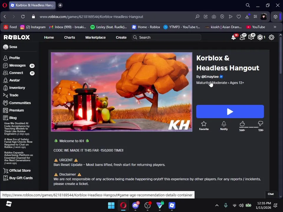Open Roblox settings gear icon

point(272,37)
